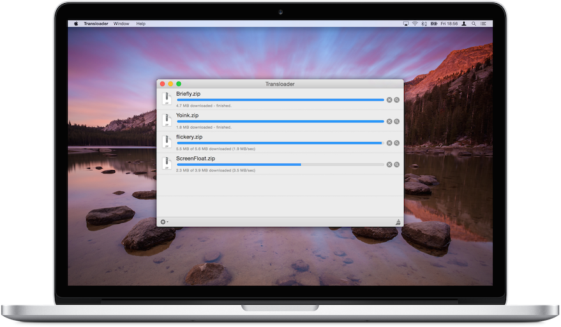
Task: Reveal Yoink.zip using its magnifier icon
Action: point(396,121)
